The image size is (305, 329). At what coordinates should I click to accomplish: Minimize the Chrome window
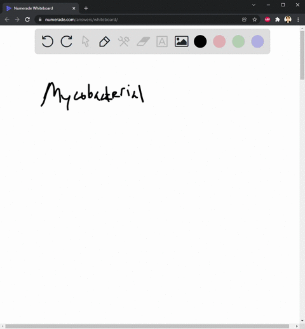[x=268, y=4]
